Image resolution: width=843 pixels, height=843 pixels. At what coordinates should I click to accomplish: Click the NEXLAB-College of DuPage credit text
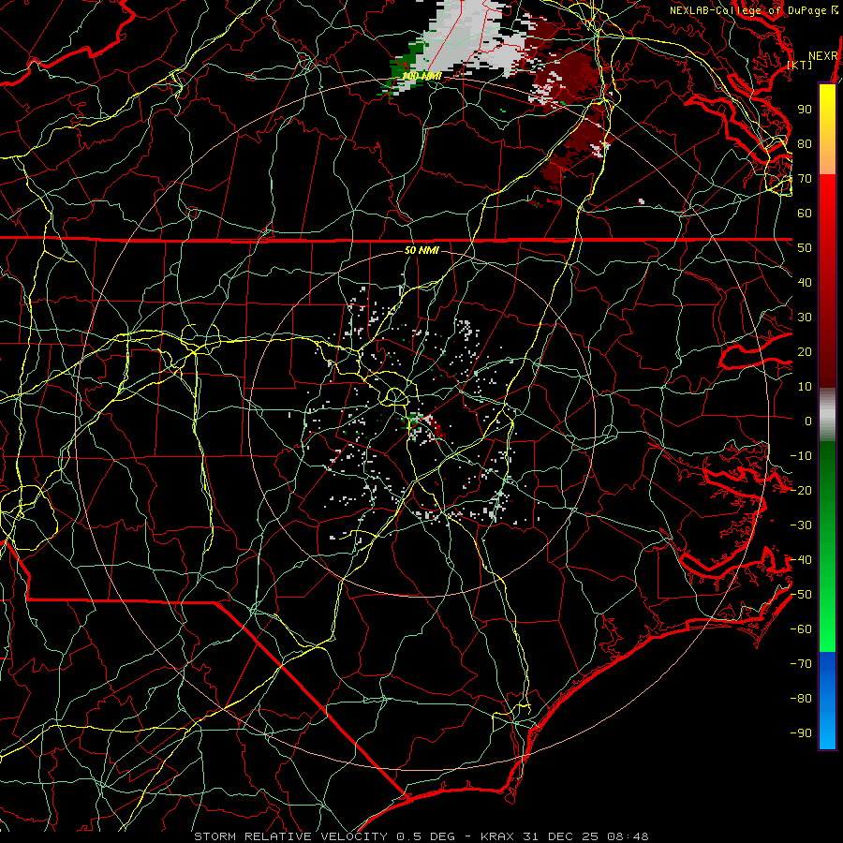pyautogui.click(x=753, y=10)
